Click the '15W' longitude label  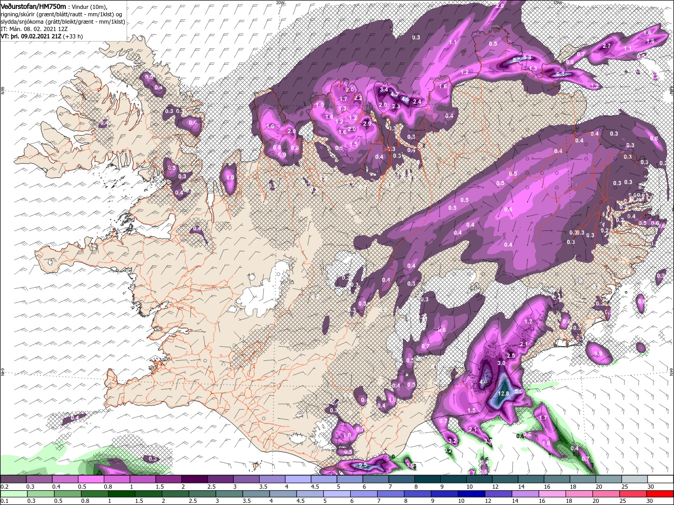(x=558, y=3)
